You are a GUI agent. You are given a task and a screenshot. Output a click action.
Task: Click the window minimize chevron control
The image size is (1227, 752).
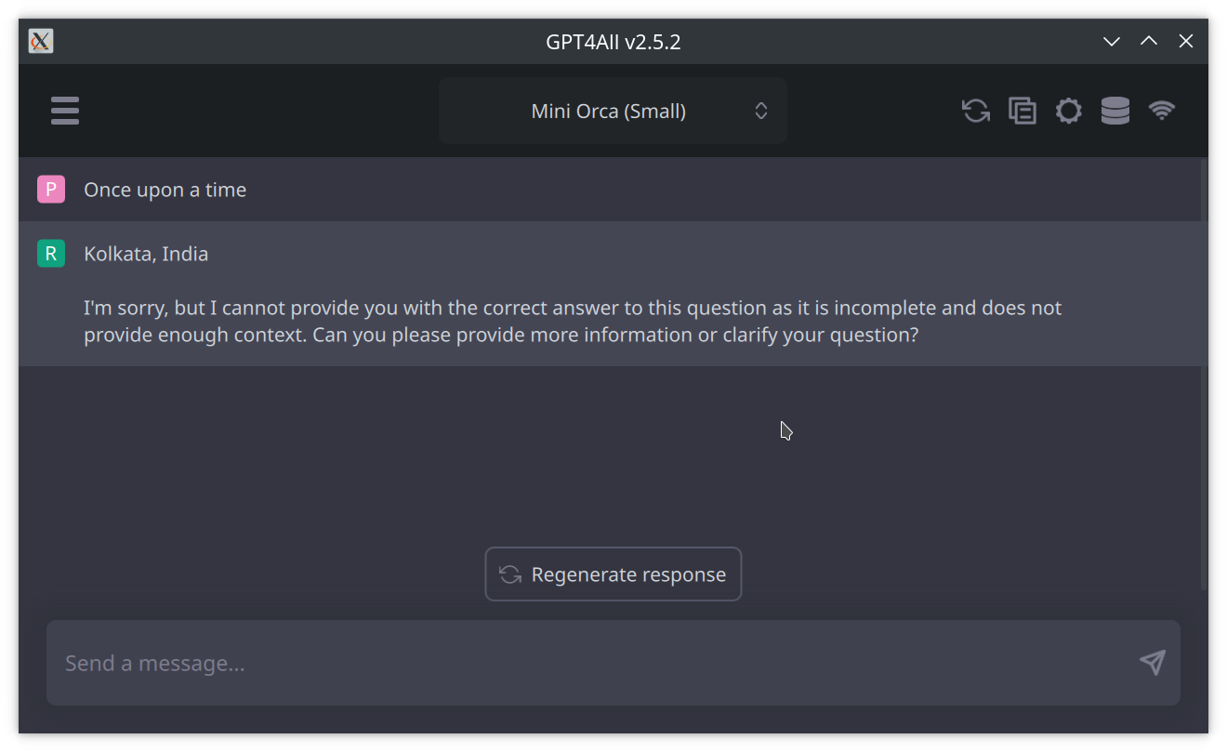(1112, 41)
